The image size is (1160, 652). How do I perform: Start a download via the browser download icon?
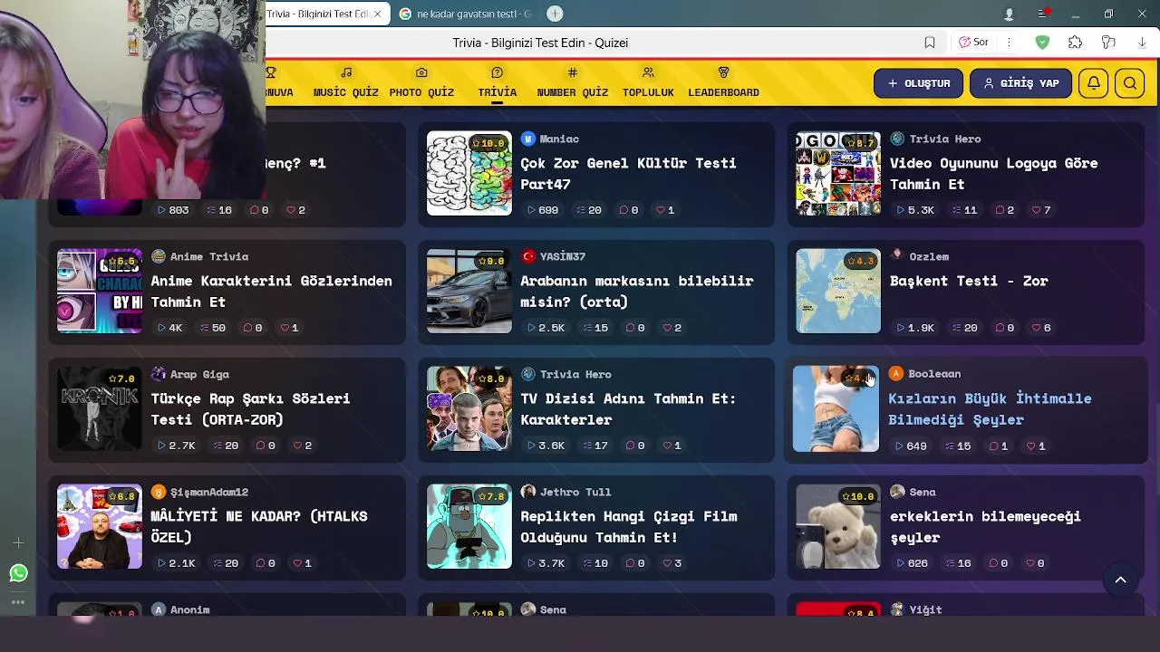1141,43
